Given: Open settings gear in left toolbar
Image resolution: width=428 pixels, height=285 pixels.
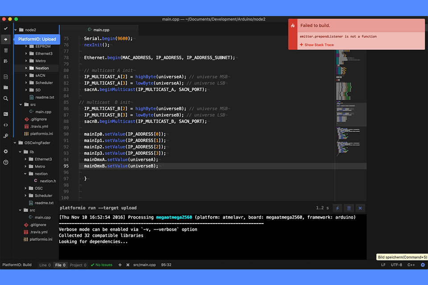Looking at the screenshot, I should (6, 151).
